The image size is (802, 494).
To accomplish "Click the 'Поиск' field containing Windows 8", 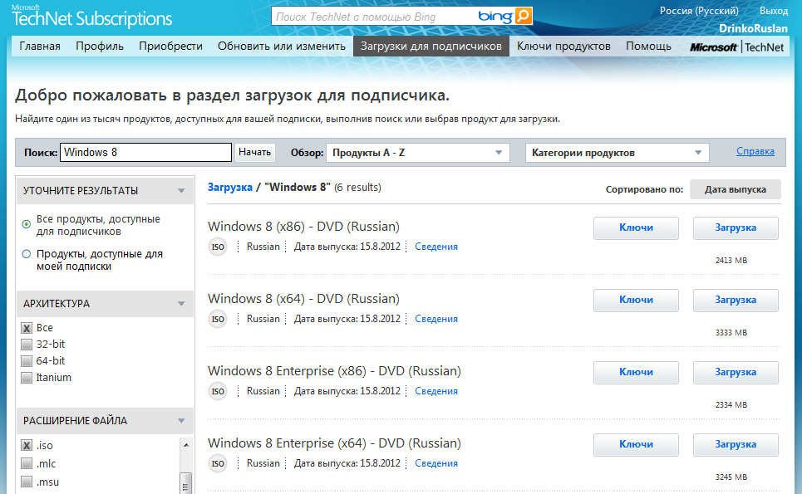I will 145,152.
